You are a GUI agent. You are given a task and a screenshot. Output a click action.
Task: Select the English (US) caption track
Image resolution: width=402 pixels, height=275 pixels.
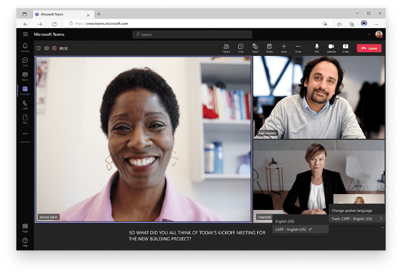285,221
